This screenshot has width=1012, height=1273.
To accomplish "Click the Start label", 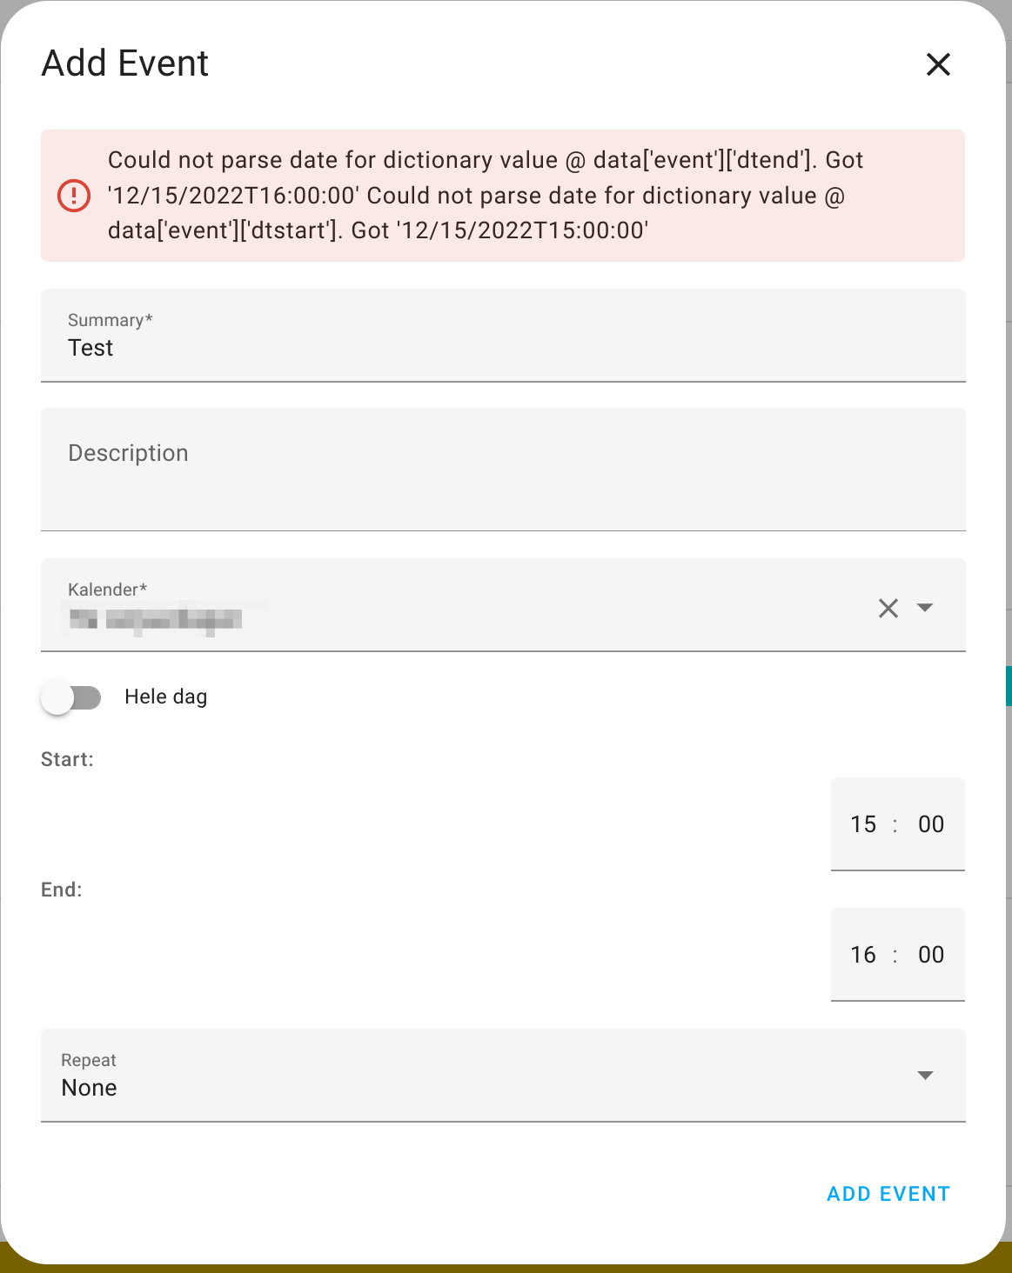I will (67, 758).
